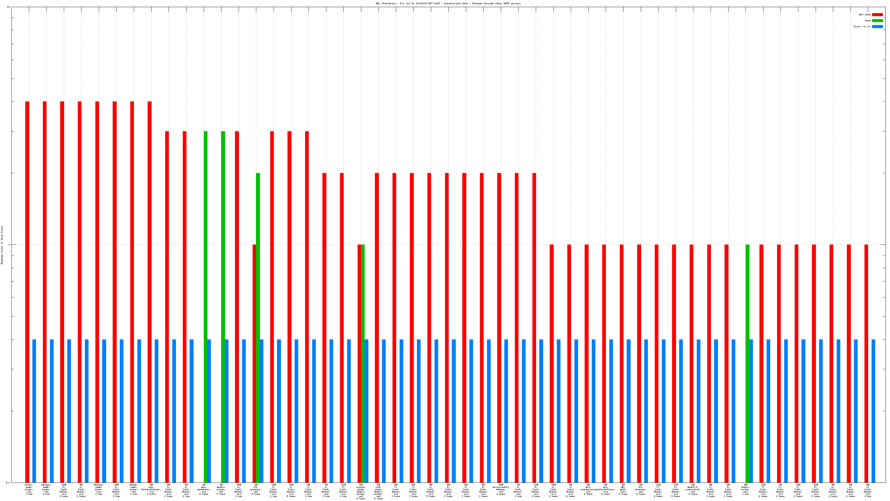Image resolution: width=890 pixels, height=501 pixels.
Task: Click the bl.spamcop.net 4 hops label
Action: (256, 489)
